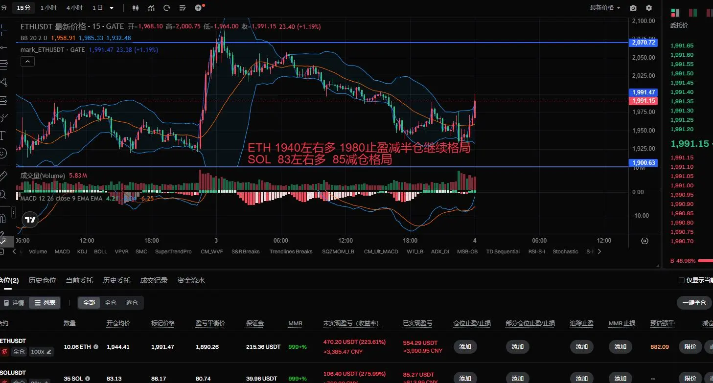Show more indicators with right arrow
The width and height of the screenshot is (713, 383).
click(x=599, y=251)
